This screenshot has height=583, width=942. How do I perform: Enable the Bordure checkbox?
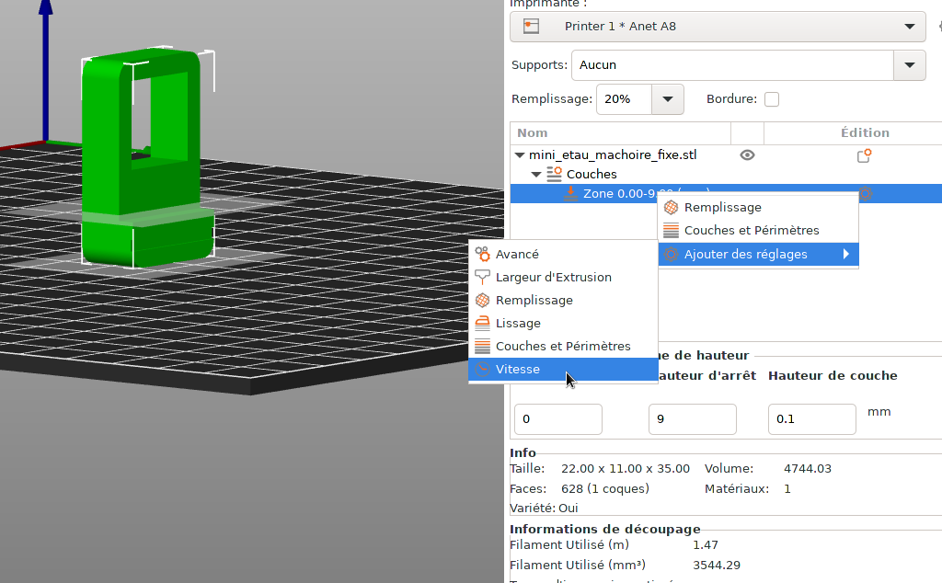(x=772, y=99)
